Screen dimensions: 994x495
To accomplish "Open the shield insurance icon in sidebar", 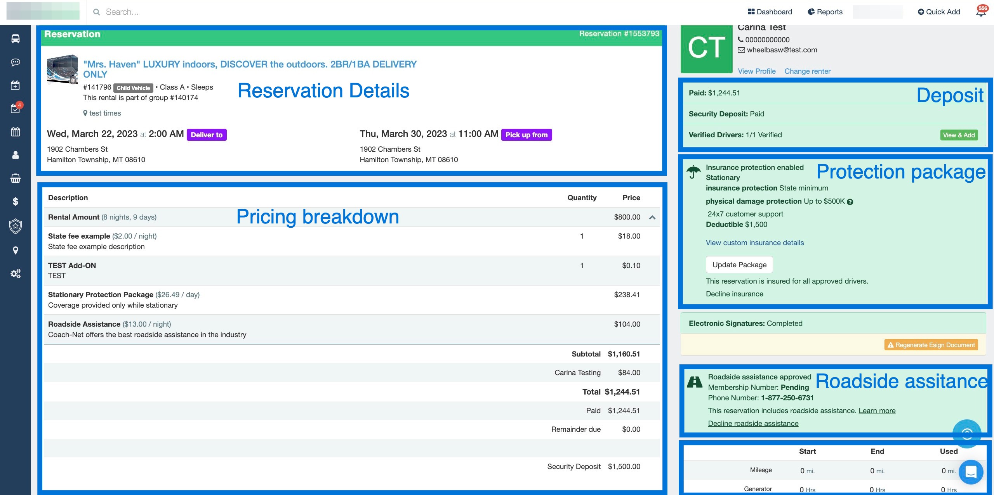I will tap(15, 226).
